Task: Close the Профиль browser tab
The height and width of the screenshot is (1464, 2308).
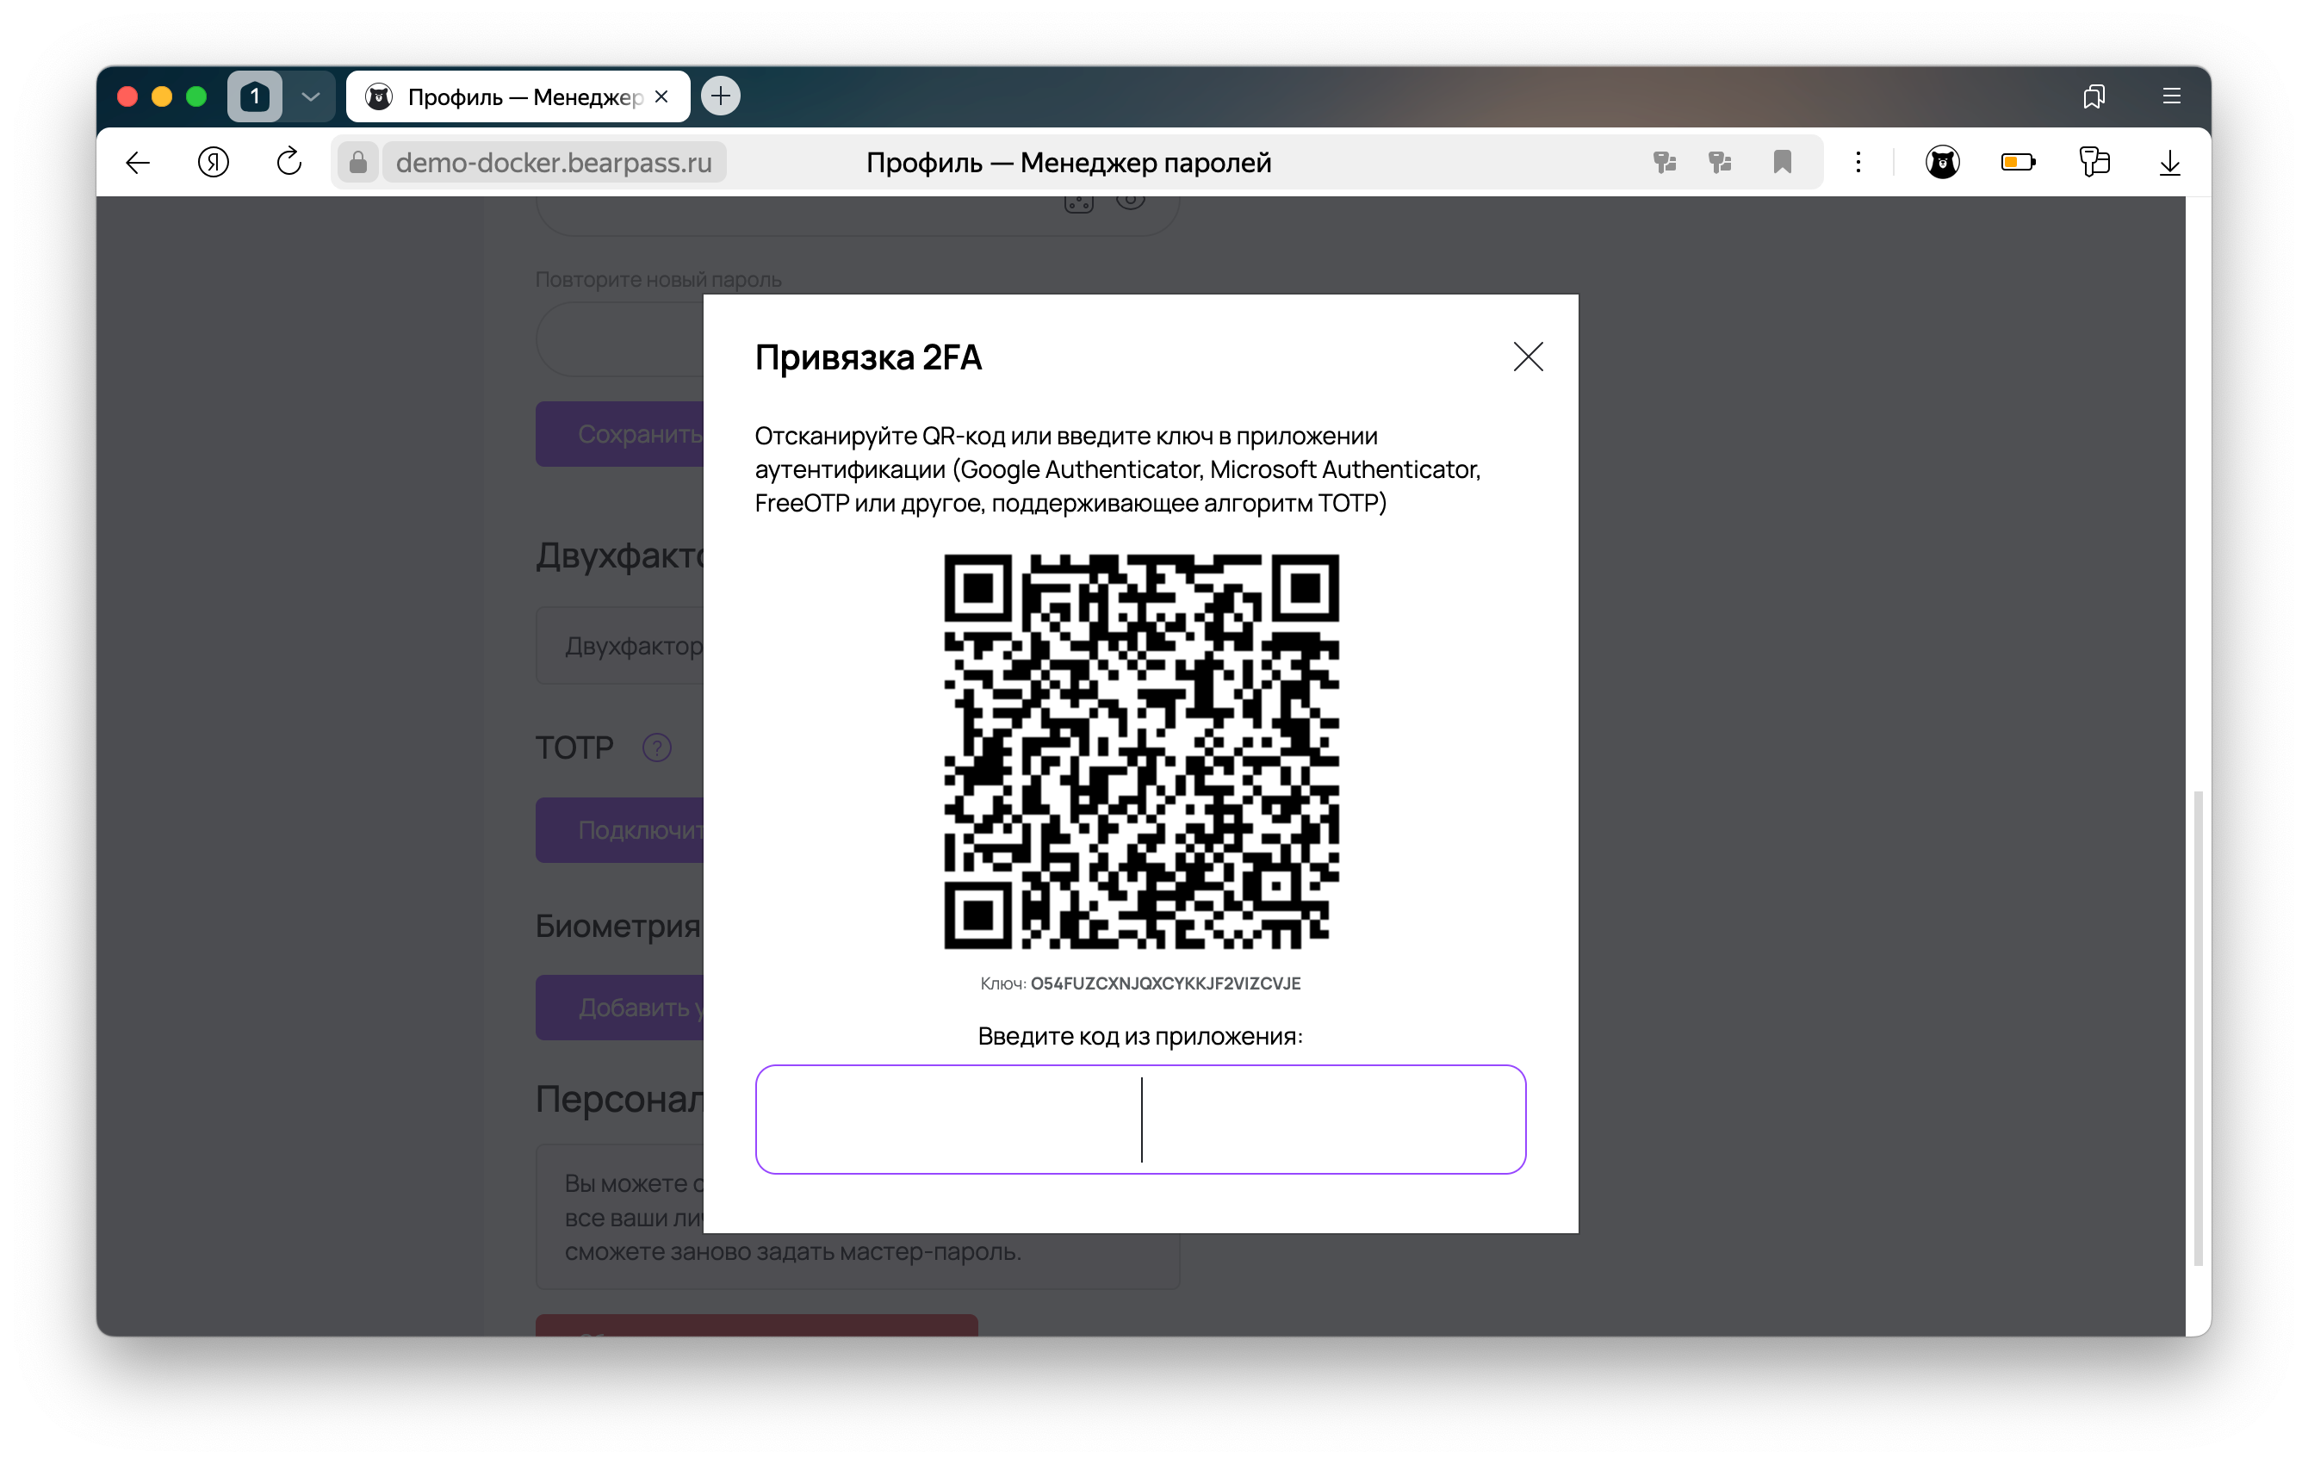Action: 661,96
